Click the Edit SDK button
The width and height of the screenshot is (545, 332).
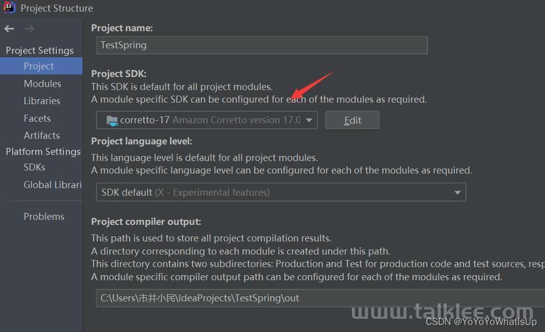(352, 120)
